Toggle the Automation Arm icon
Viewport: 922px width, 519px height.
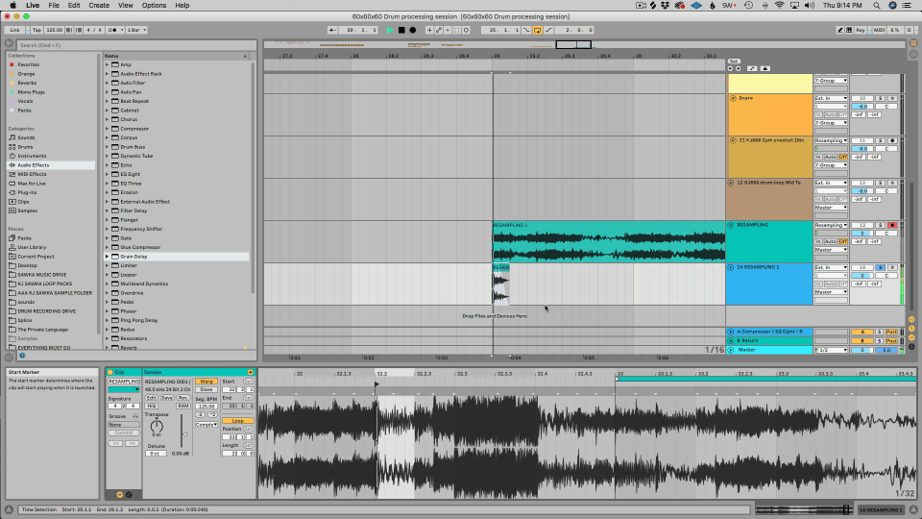[x=439, y=30]
